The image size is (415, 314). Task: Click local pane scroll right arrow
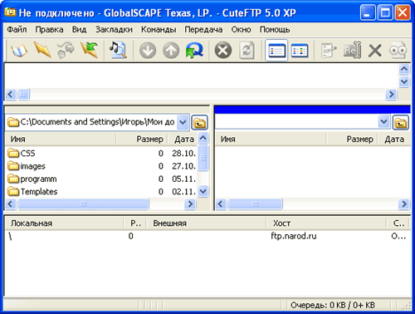(x=190, y=204)
